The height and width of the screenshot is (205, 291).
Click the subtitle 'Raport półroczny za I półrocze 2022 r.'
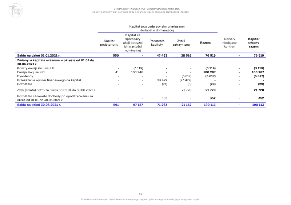(x=114, y=12)
